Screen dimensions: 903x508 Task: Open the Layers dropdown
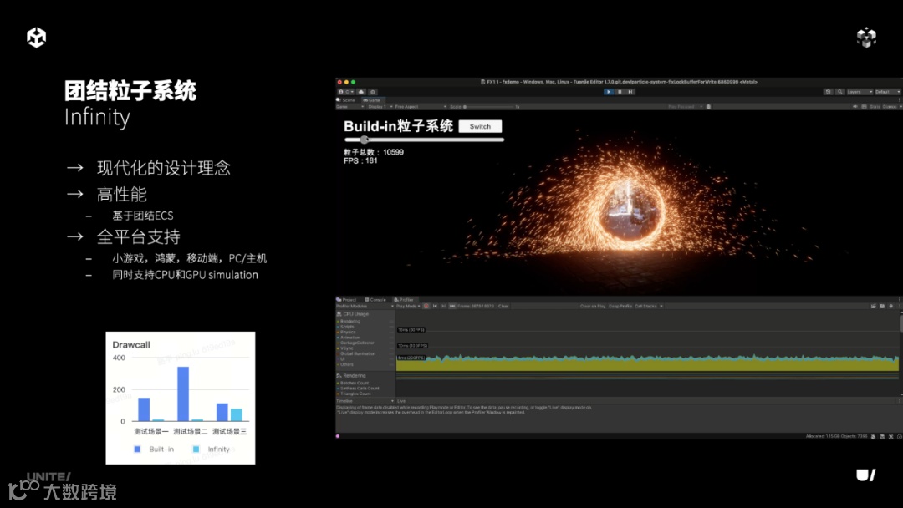[860, 92]
